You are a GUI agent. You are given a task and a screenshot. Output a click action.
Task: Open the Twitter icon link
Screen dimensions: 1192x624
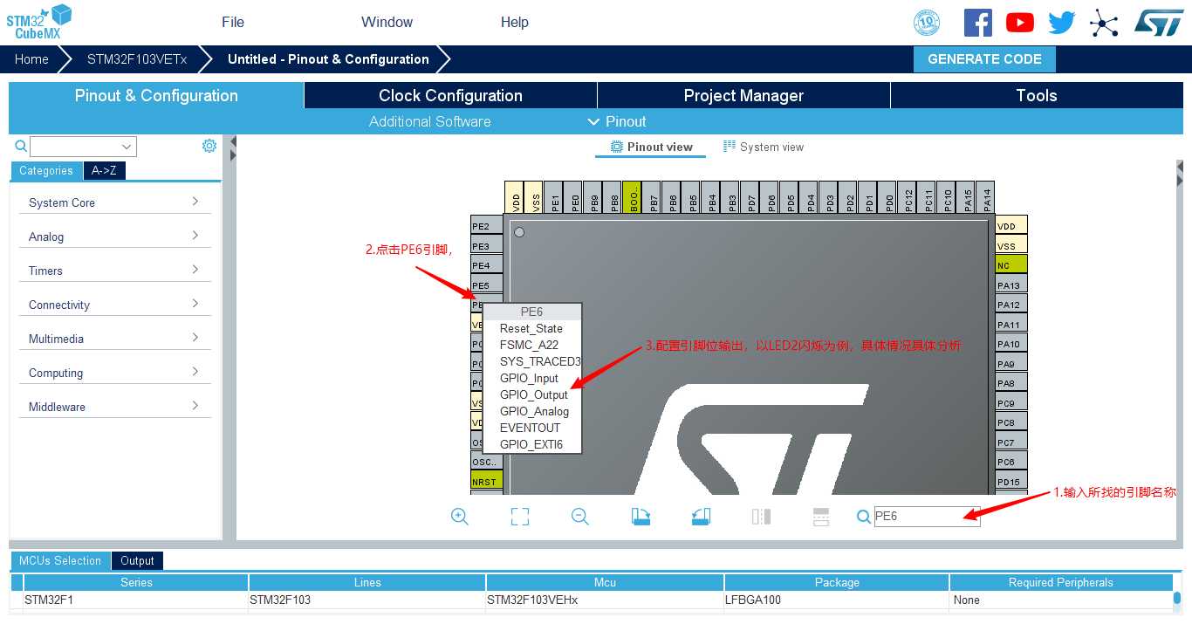pyautogui.click(x=1062, y=23)
